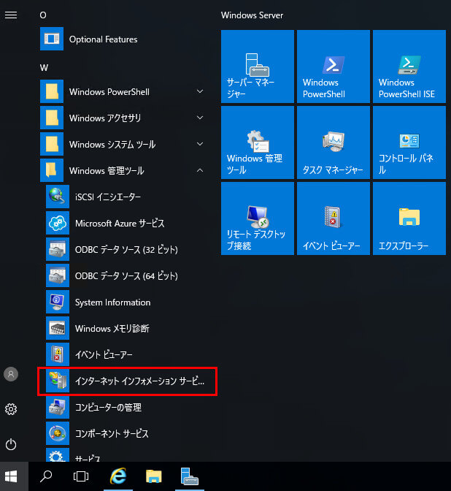Image resolution: width=451 pixels, height=491 pixels.
Task: Expand the Windows システム ツール folder
Action: [x=124, y=145]
